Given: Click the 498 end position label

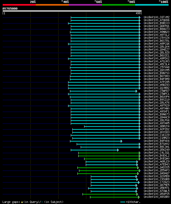Looking at the screenshot, I should pos(138,13).
